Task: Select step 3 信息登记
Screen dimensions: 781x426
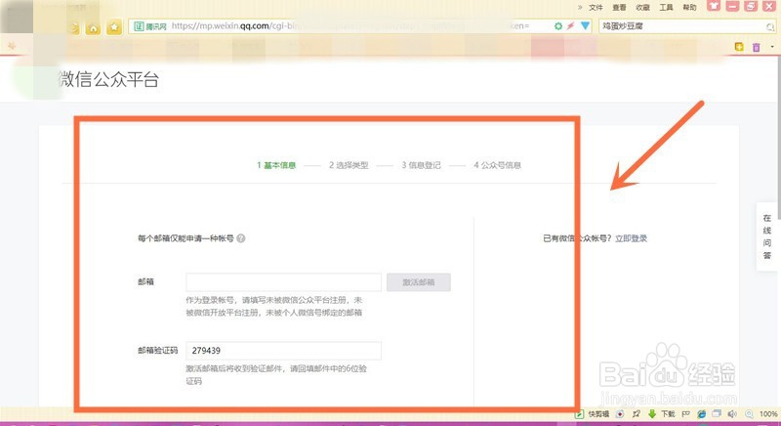Action: (422, 165)
